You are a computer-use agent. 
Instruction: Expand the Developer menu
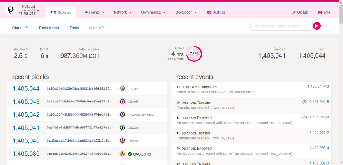(186, 12)
